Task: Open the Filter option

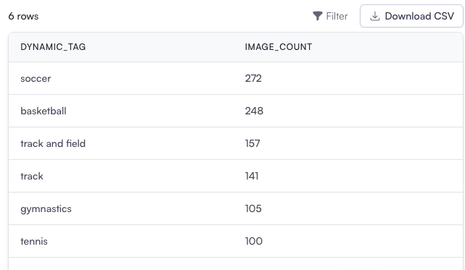Action: [x=330, y=16]
